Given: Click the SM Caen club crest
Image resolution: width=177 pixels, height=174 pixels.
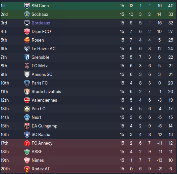Looking at the screenshot, I should (x=27, y=6).
